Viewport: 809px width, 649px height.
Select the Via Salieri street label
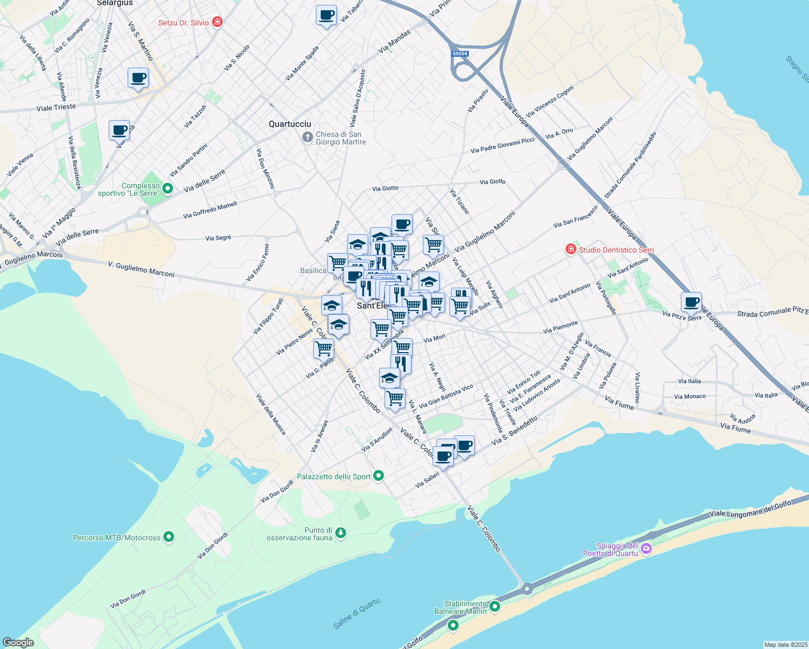(427, 480)
